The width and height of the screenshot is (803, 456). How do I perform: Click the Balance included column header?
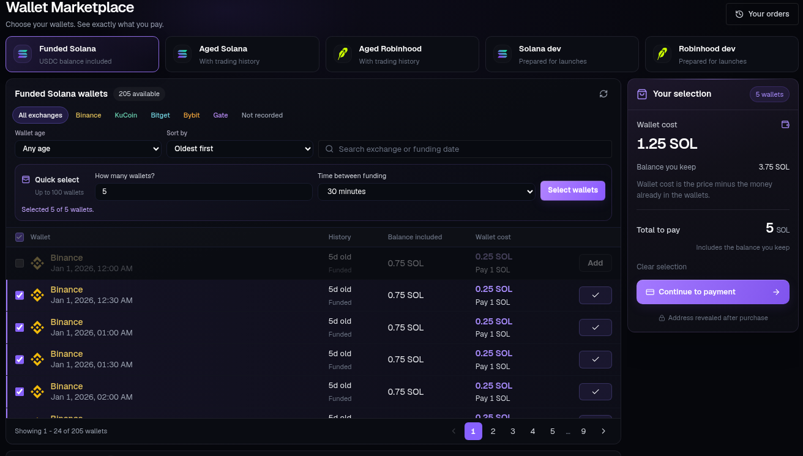point(415,237)
